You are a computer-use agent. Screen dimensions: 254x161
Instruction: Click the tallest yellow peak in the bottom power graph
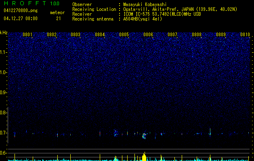(x=145, y=156)
